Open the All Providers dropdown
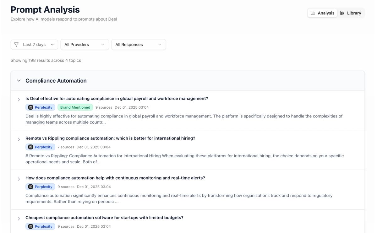Image resolution: width=377 pixels, height=233 pixels. [x=85, y=45]
